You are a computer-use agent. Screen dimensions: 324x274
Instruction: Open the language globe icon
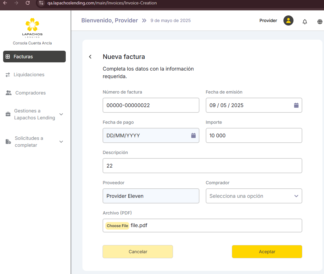pyautogui.click(x=320, y=22)
